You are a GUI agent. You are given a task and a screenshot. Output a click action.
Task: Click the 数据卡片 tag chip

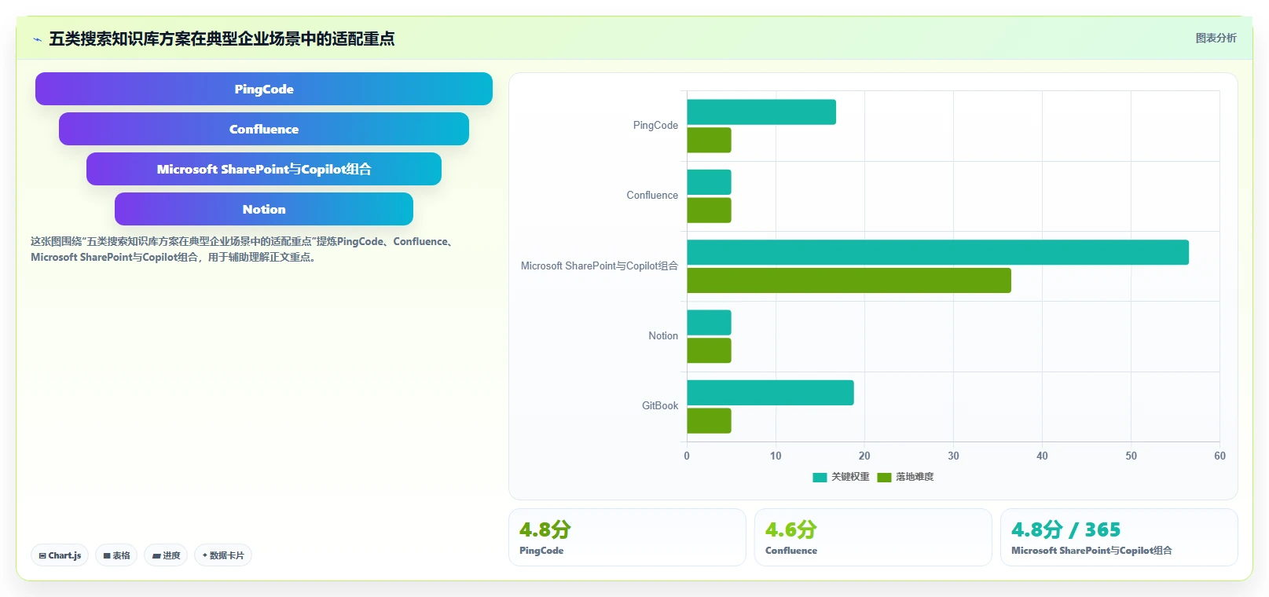[223, 555]
